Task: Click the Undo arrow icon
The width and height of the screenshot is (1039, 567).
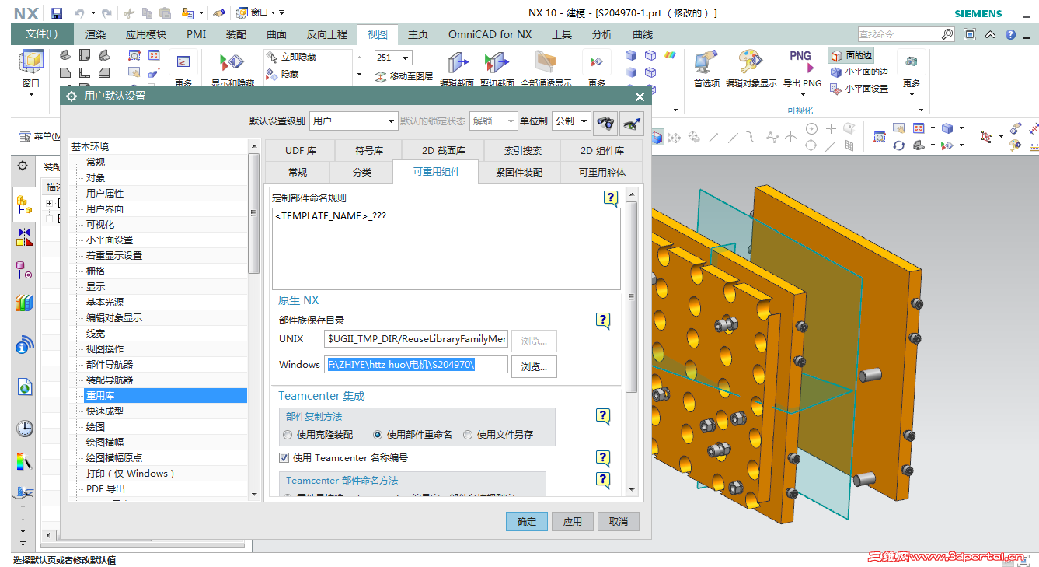Action: (79, 13)
